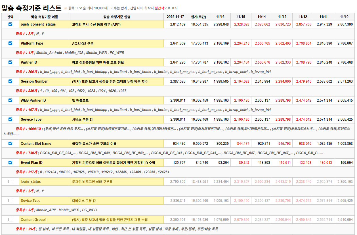Click description 서비스 구분 값

click(x=117, y=119)
